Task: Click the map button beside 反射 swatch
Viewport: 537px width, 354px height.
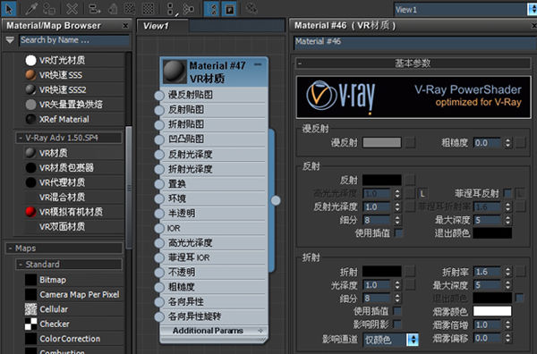Action: click(410, 180)
